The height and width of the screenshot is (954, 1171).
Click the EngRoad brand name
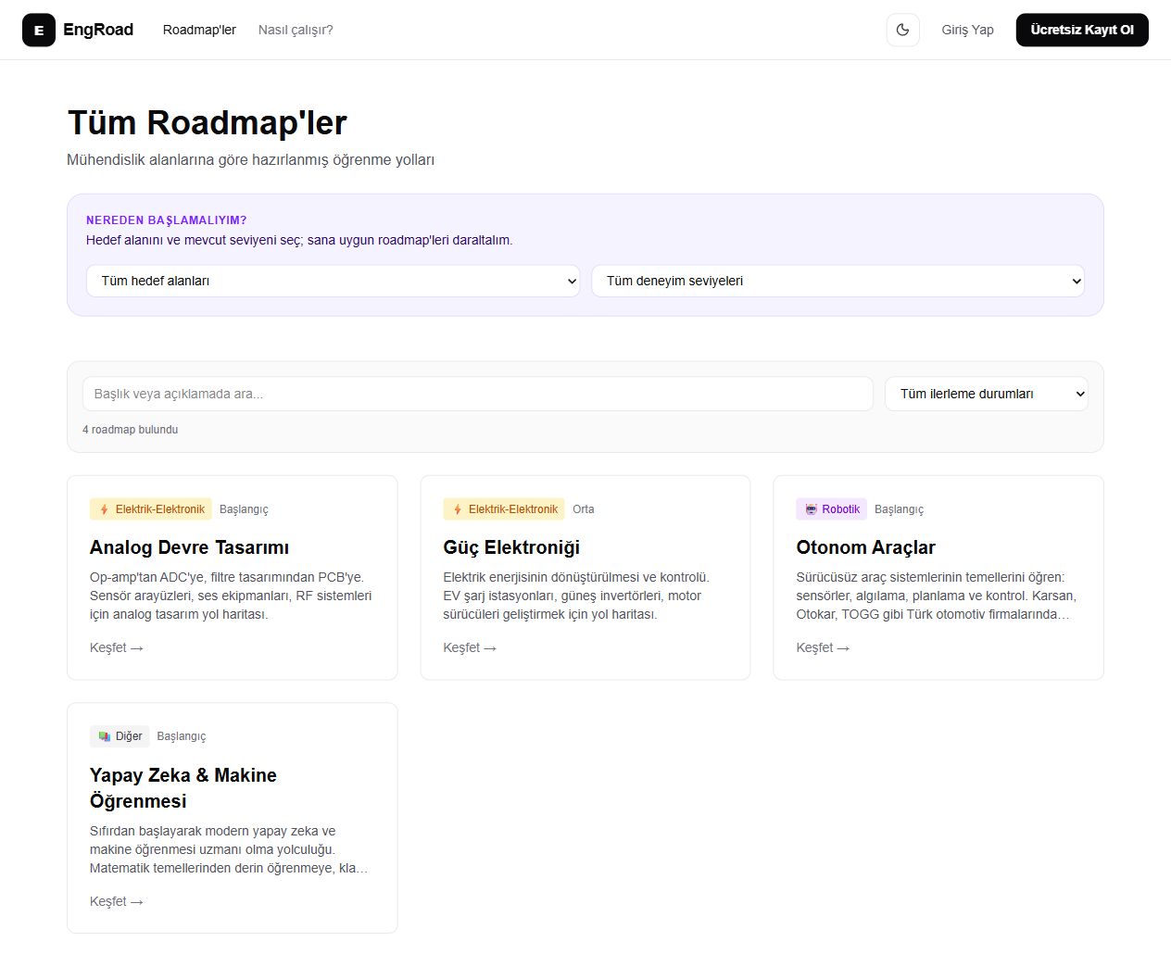(98, 30)
